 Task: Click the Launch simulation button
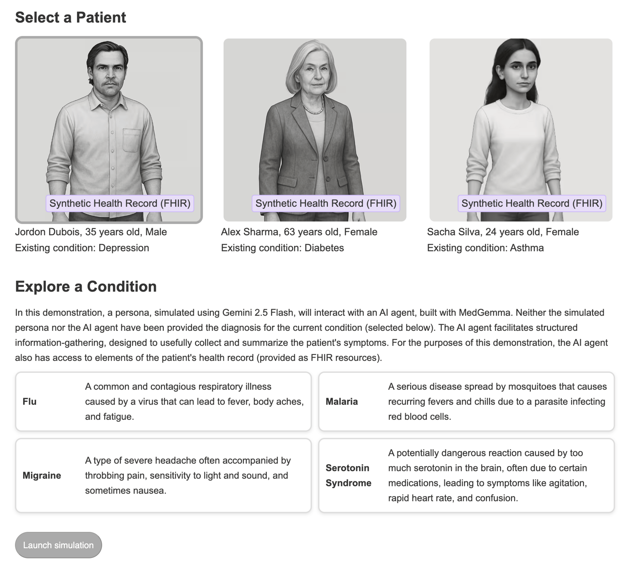click(x=59, y=545)
